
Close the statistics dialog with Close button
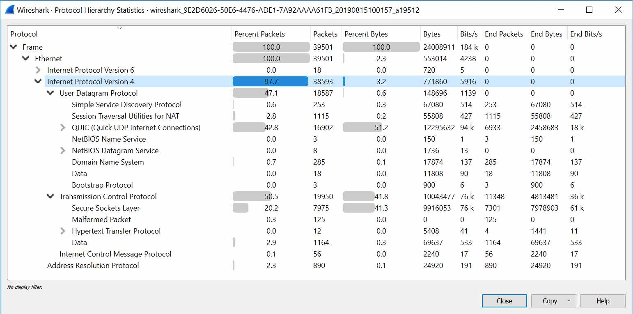pos(504,301)
